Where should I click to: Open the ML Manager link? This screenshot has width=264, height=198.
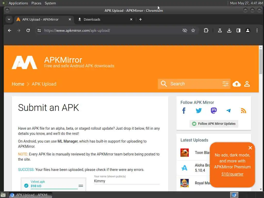68,141
